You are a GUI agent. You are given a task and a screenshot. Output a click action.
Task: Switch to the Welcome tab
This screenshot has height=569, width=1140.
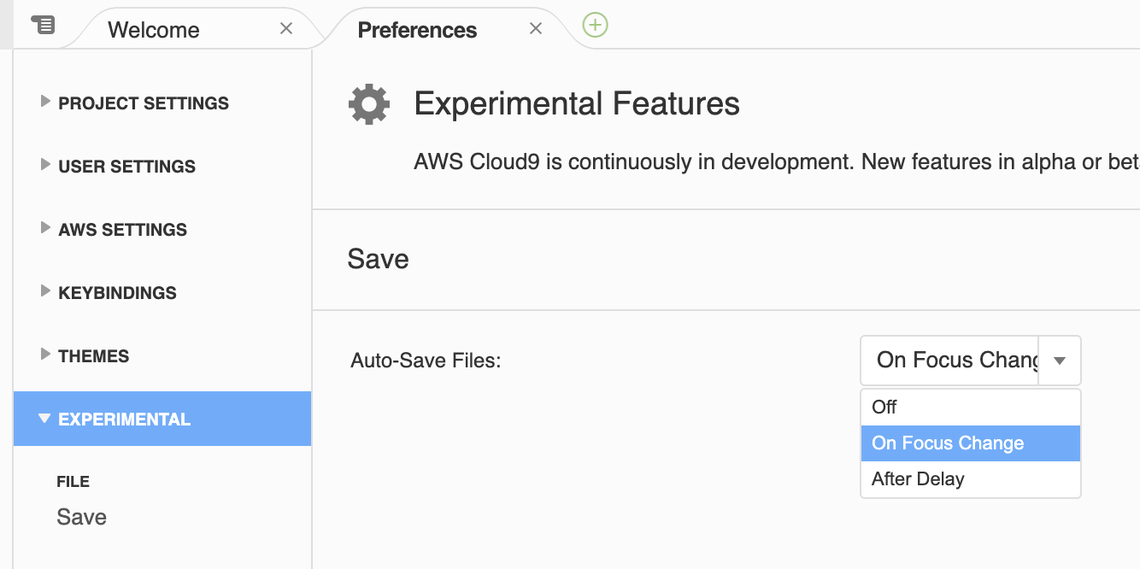coord(154,30)
